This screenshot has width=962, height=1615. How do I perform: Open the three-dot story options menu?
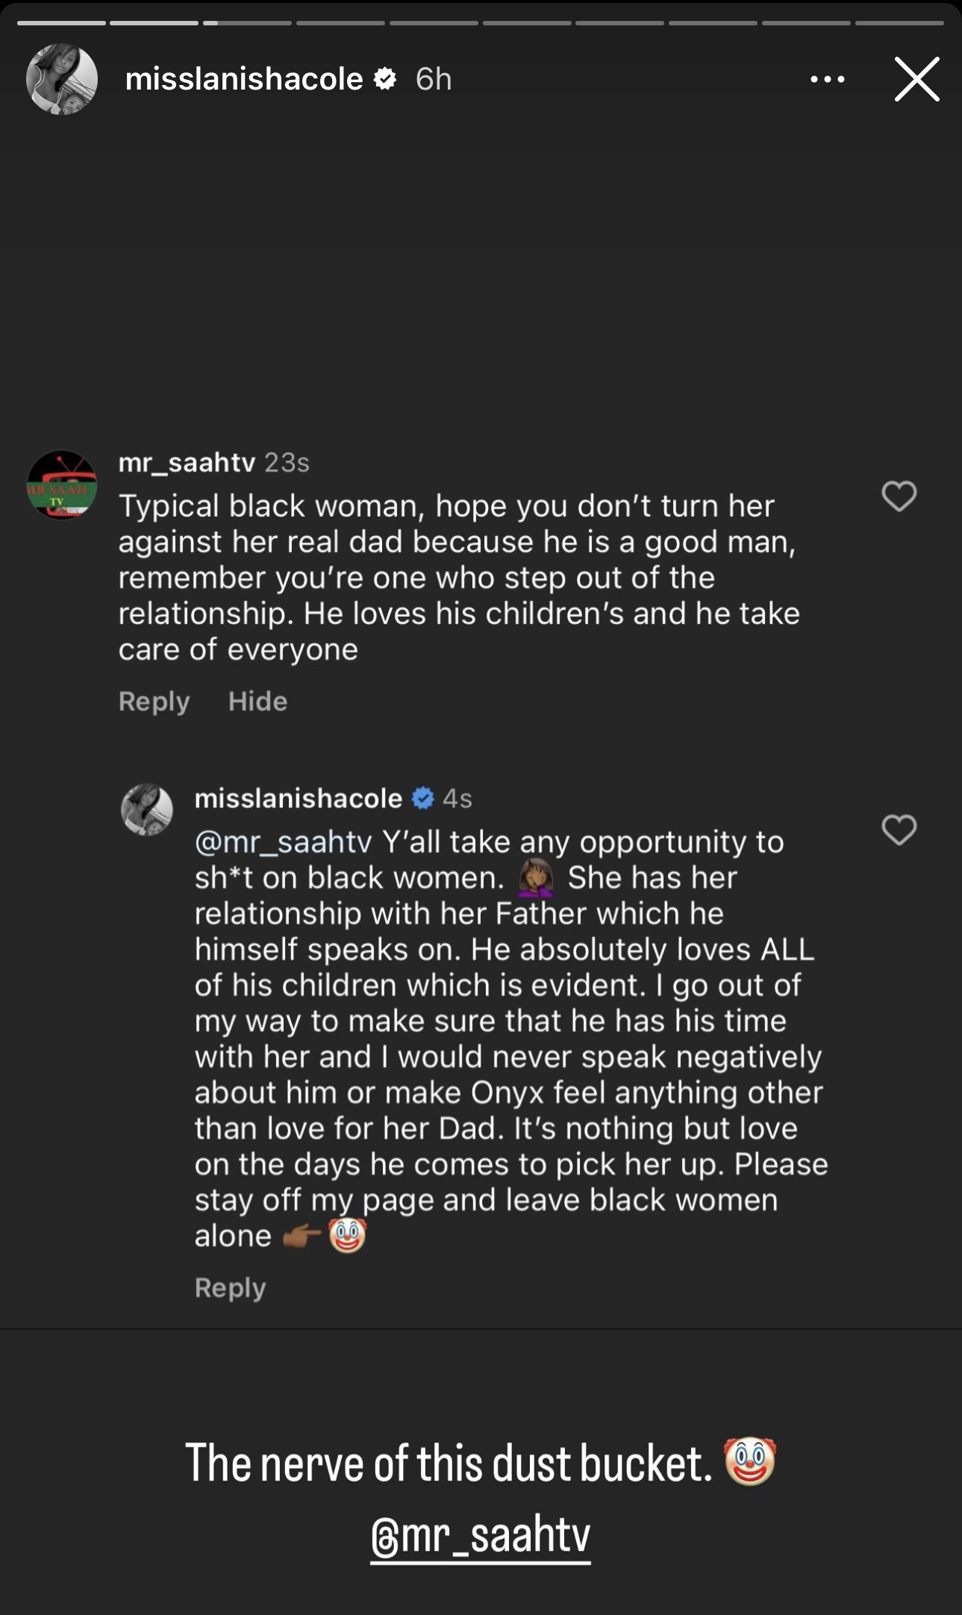827,79
